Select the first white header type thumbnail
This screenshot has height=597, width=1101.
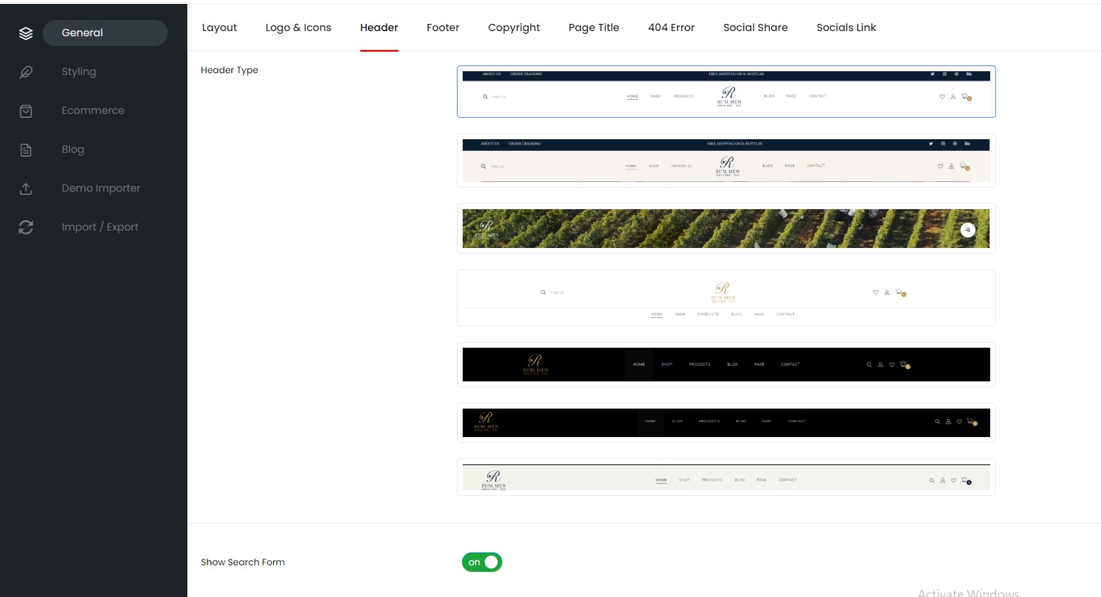click(x=726, y=91)
